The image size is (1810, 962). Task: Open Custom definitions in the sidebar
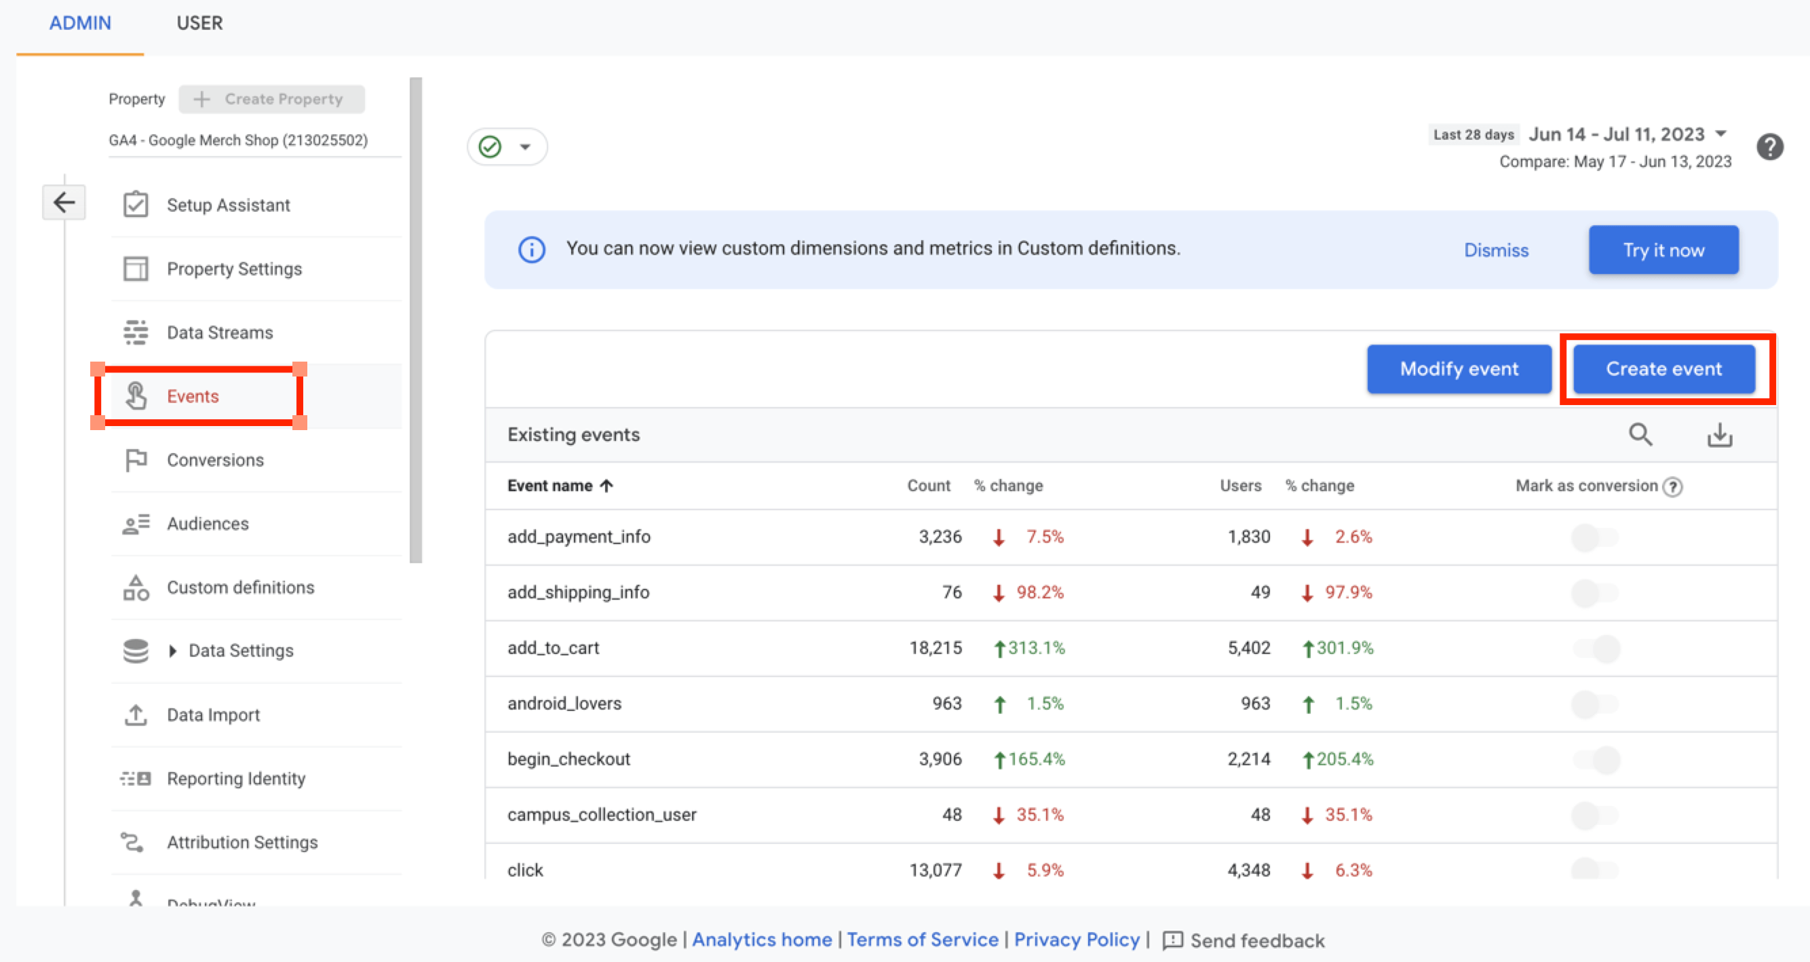click(x=256, y=588)
